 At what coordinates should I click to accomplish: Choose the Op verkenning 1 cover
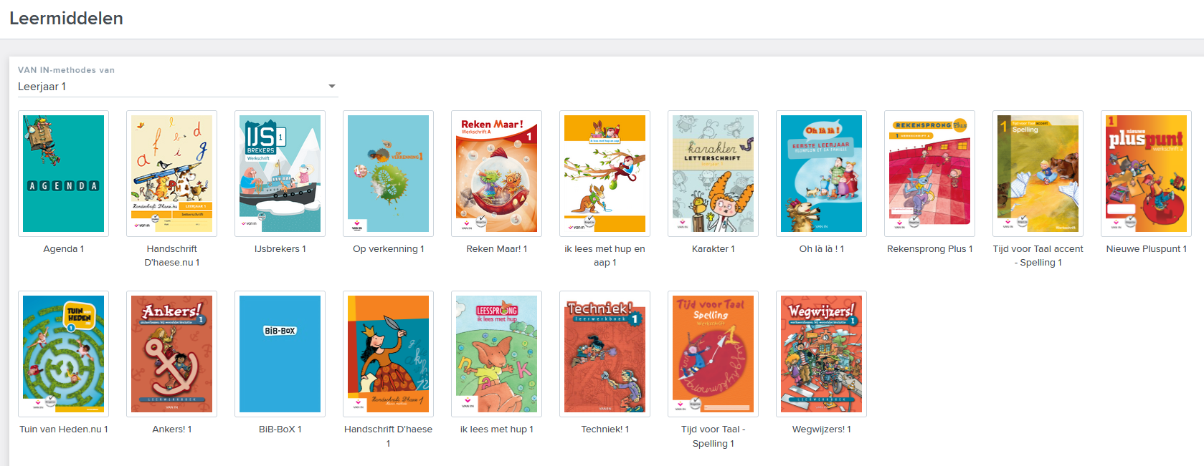tap(388, 173)
